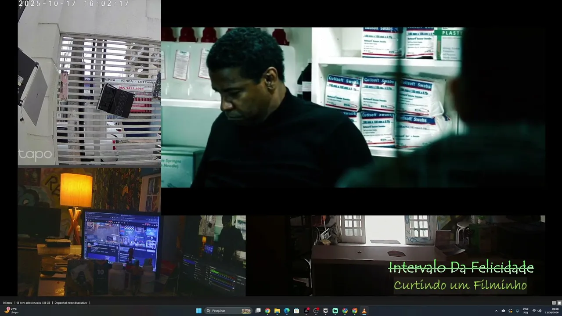This screenshot has height=316, width=562.
Task: Click the '68 itens selecionados 536 GB' status text
Action: tap(33, 303)
